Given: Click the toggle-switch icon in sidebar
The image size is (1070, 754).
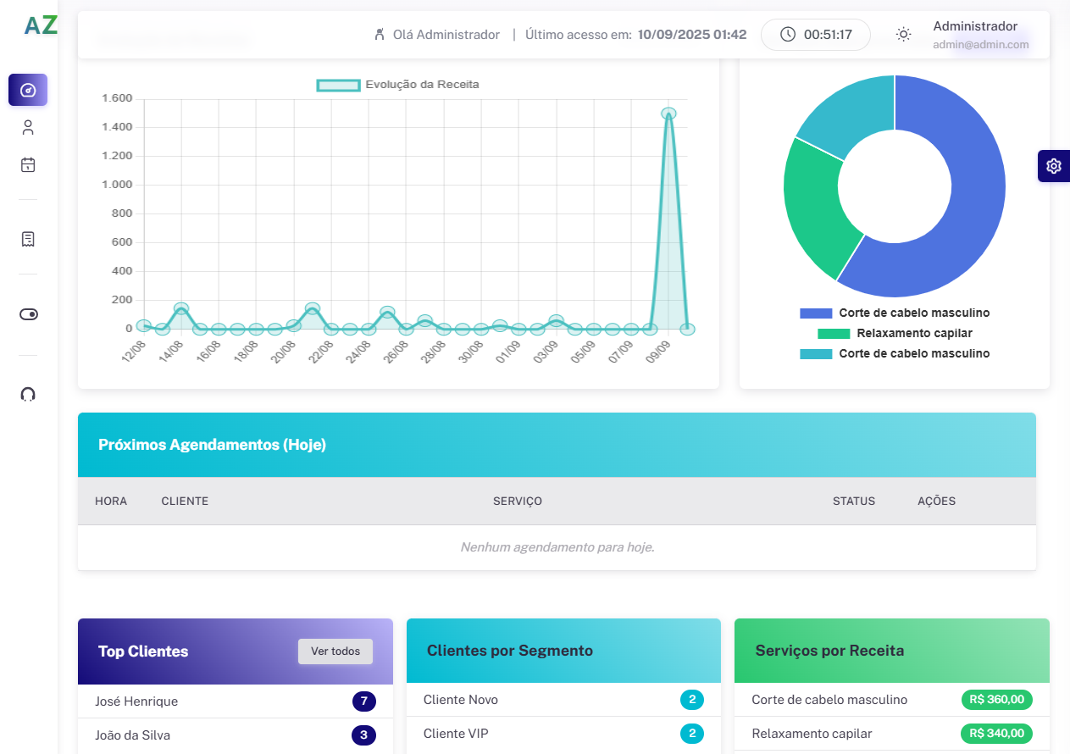Looking at the screenshot, I should tap(28, 314).
